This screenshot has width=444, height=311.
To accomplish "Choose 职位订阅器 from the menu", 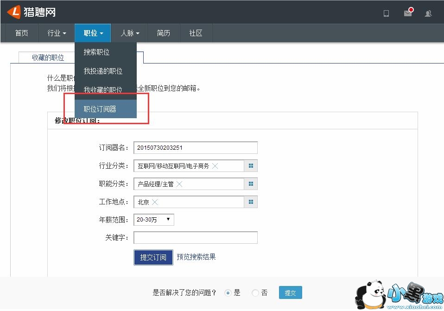I will click(x=106, y=109).
